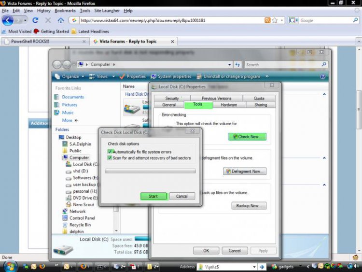
Task: Select vhd (D:) drive in tree
Action: click(80, 171)
